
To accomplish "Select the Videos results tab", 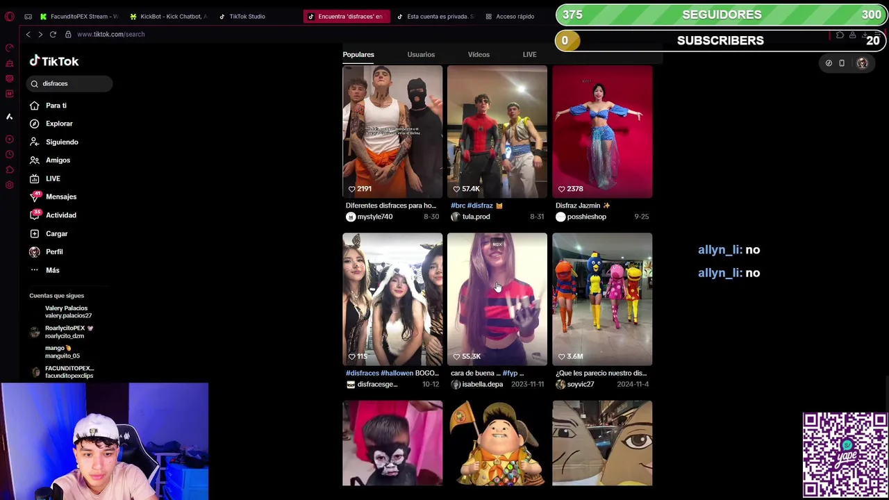I will coord(479,54).
